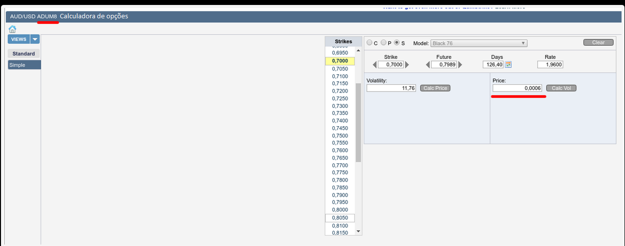The height and width of the screenshot is (246, 625).
Task: Switch to the Standard view tab
Action: click(24, 53)
